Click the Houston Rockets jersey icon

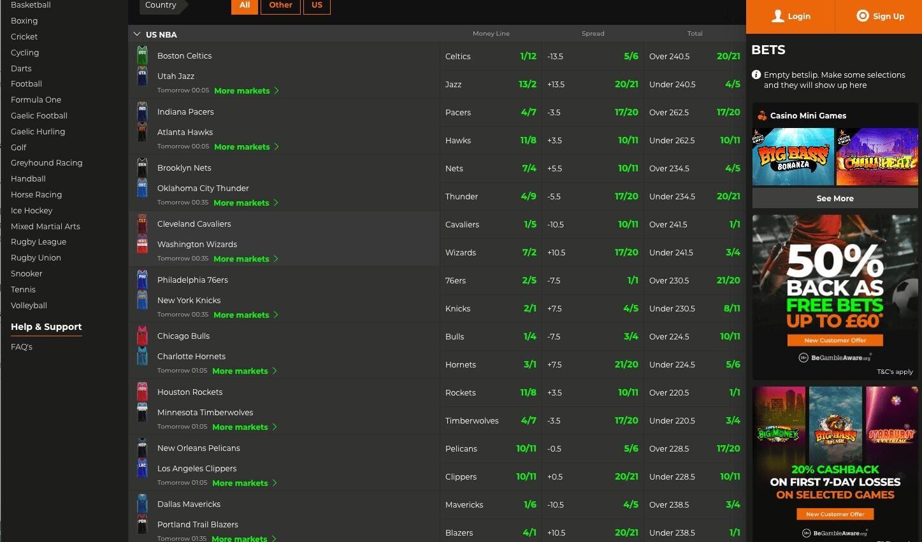click(142, 392)
